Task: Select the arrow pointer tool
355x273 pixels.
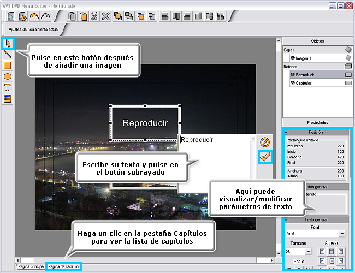Action: coord(8,43)
